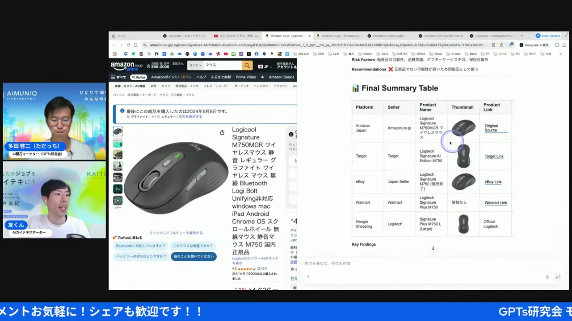Reload the page with the browser refresh icon
Viewport: 572px width, 321px height.
point(128,45)
